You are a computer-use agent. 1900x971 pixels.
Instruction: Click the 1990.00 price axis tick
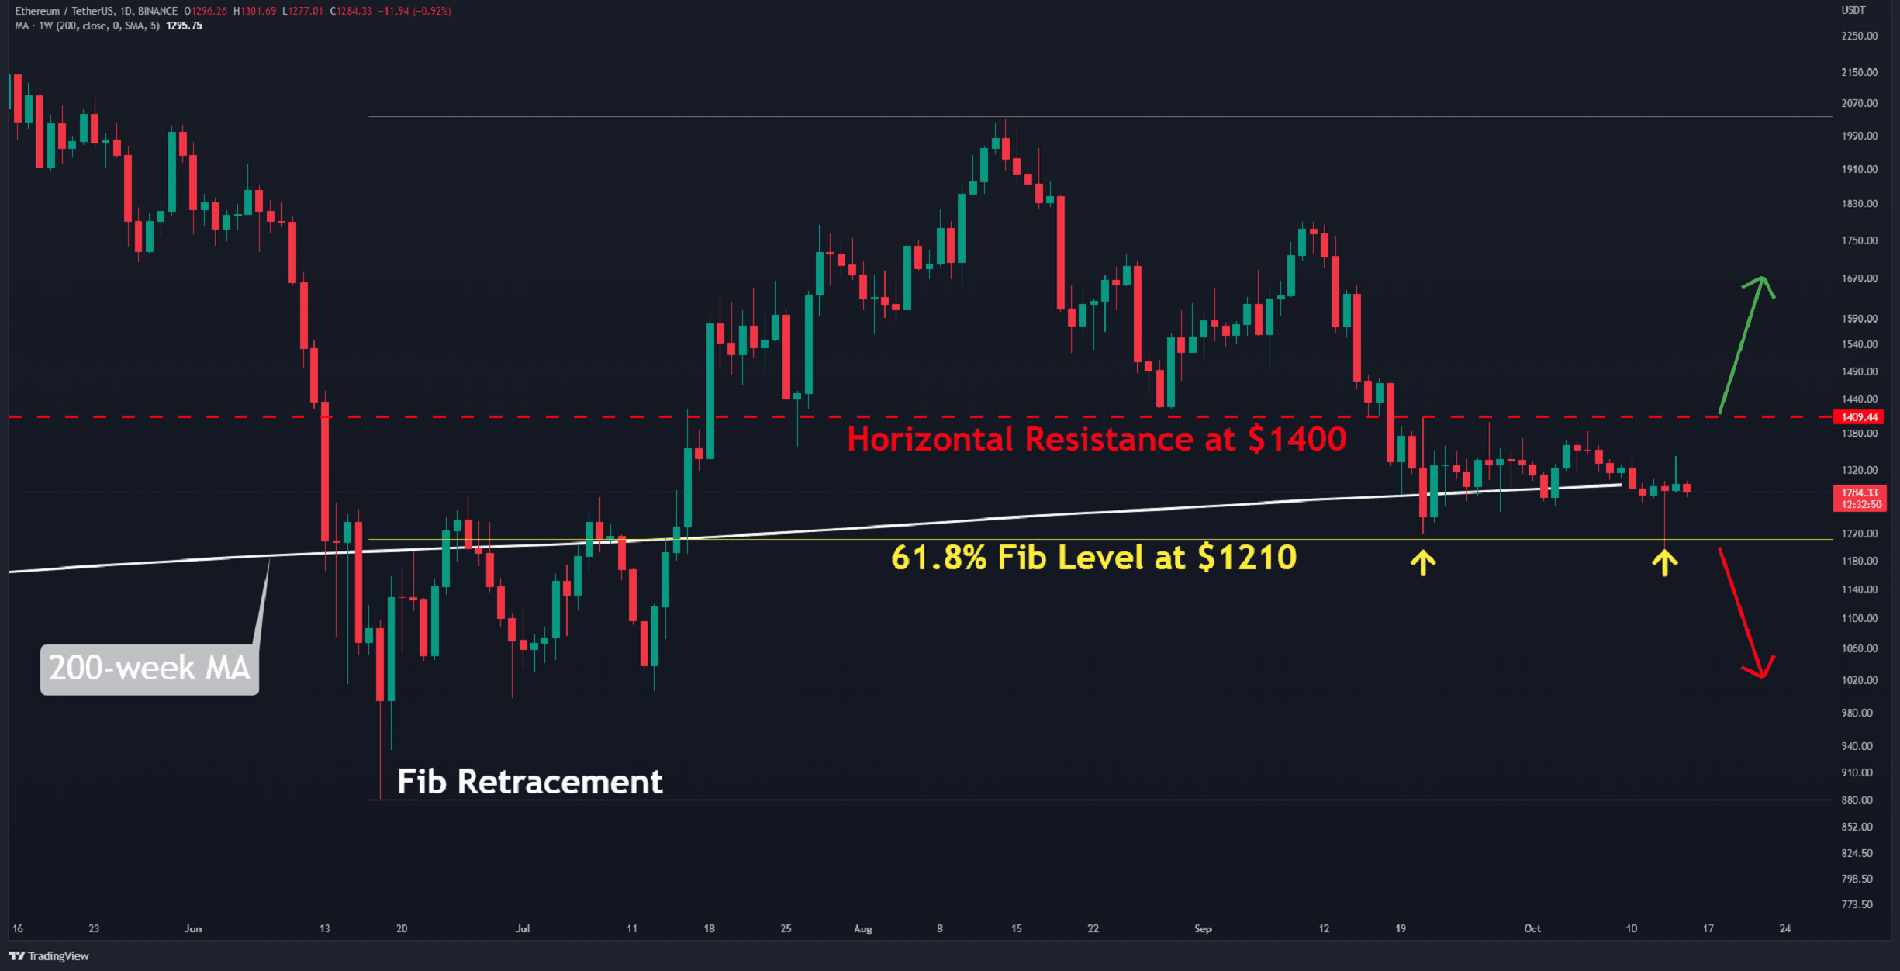point(1860,136)
